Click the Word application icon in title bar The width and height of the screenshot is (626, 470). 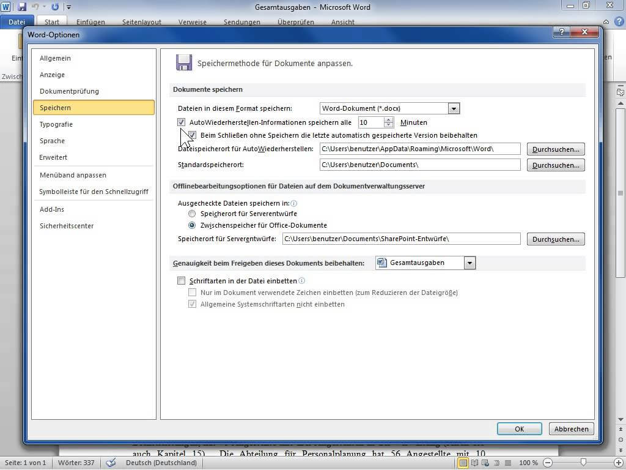click(6, 7)
